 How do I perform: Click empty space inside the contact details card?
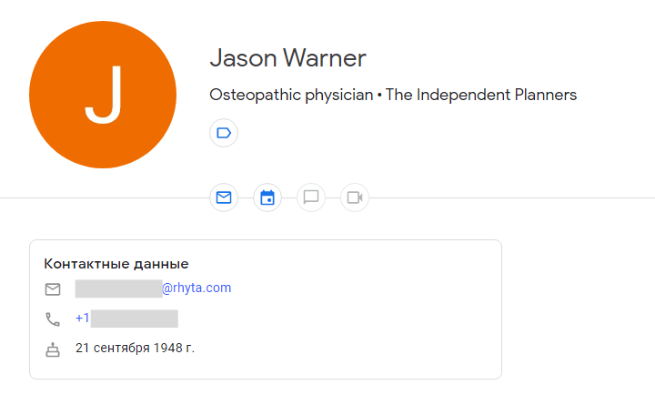[x=382, y=337]
